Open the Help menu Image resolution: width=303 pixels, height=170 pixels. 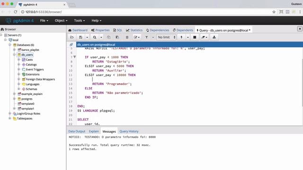[x=97, y=20]
